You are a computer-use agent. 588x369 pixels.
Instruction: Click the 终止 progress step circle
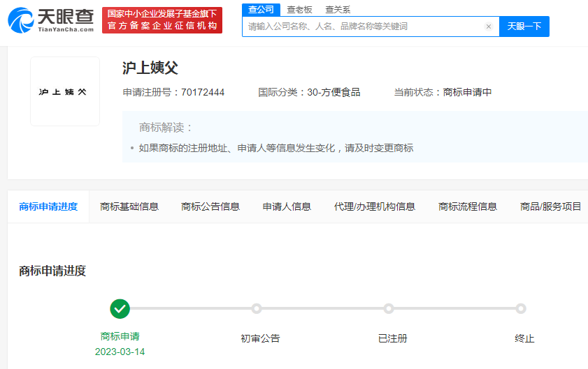pyautogui.click(x=521, y=308)
